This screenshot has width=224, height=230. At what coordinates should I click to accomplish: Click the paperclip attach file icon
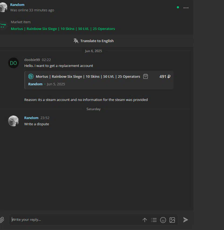2,220
